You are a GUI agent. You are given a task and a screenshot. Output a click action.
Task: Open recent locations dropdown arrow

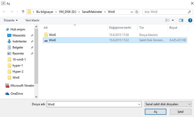pos(17,12)
